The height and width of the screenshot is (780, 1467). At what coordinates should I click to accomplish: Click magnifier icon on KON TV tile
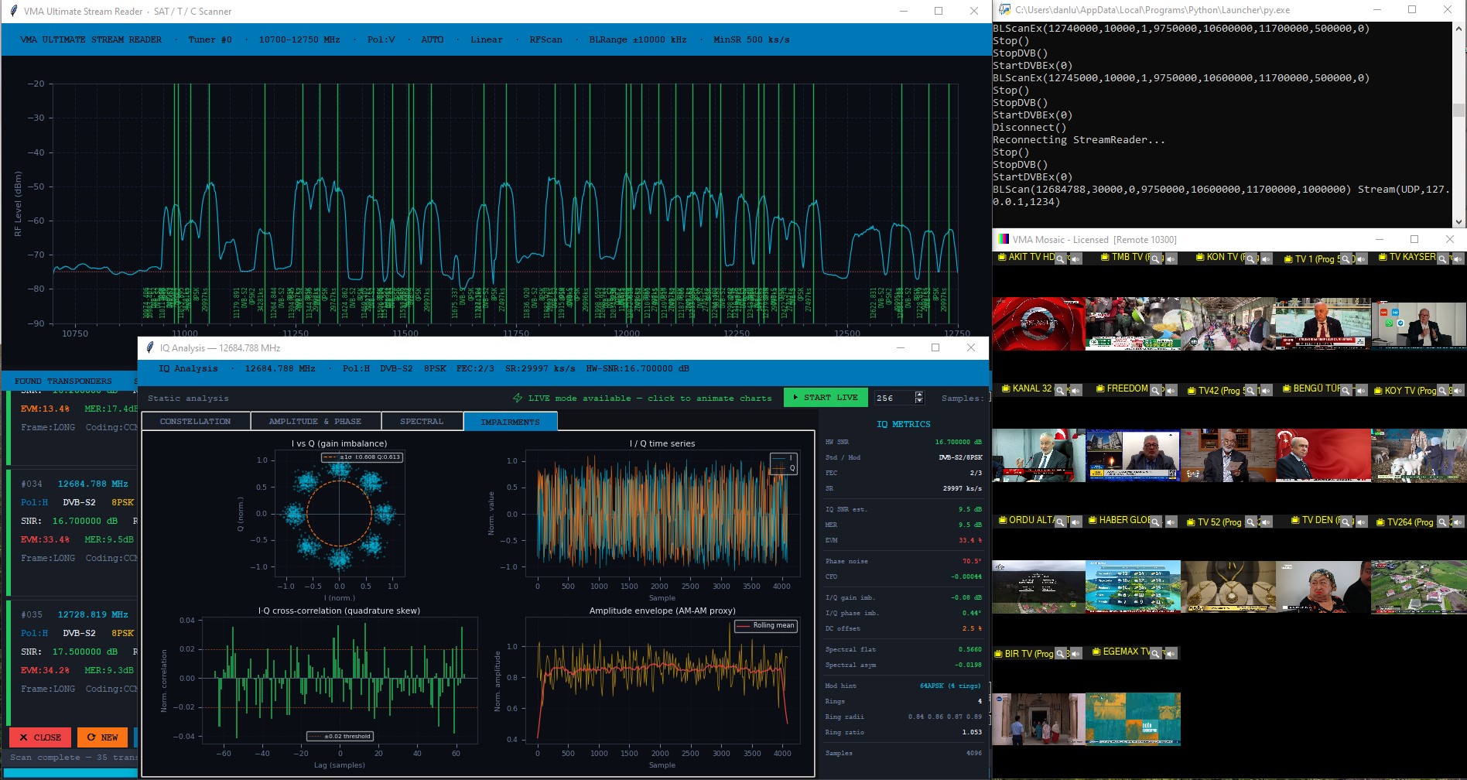coord(1251,258)
